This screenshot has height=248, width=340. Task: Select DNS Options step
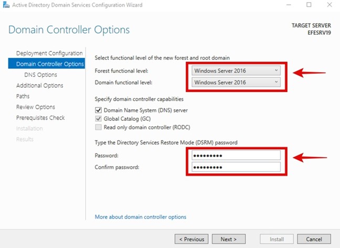click(x=40, y=75)
